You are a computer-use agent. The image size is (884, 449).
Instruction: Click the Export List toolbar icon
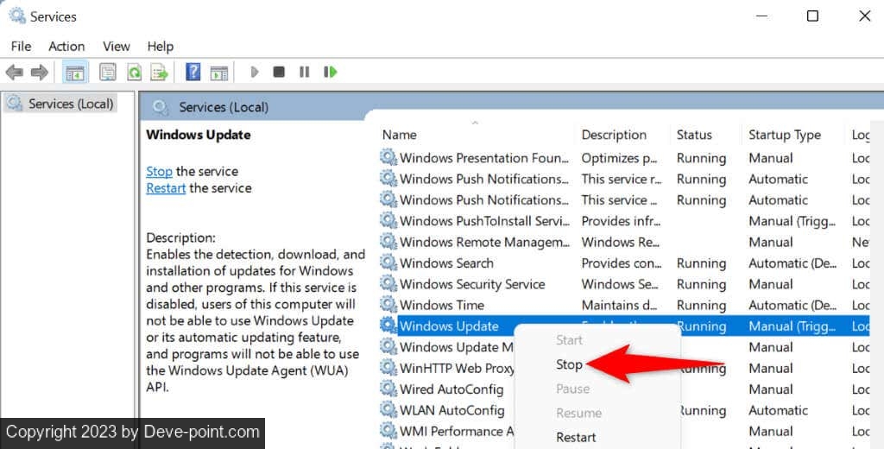pyautogui.click(x=159, y=72)
